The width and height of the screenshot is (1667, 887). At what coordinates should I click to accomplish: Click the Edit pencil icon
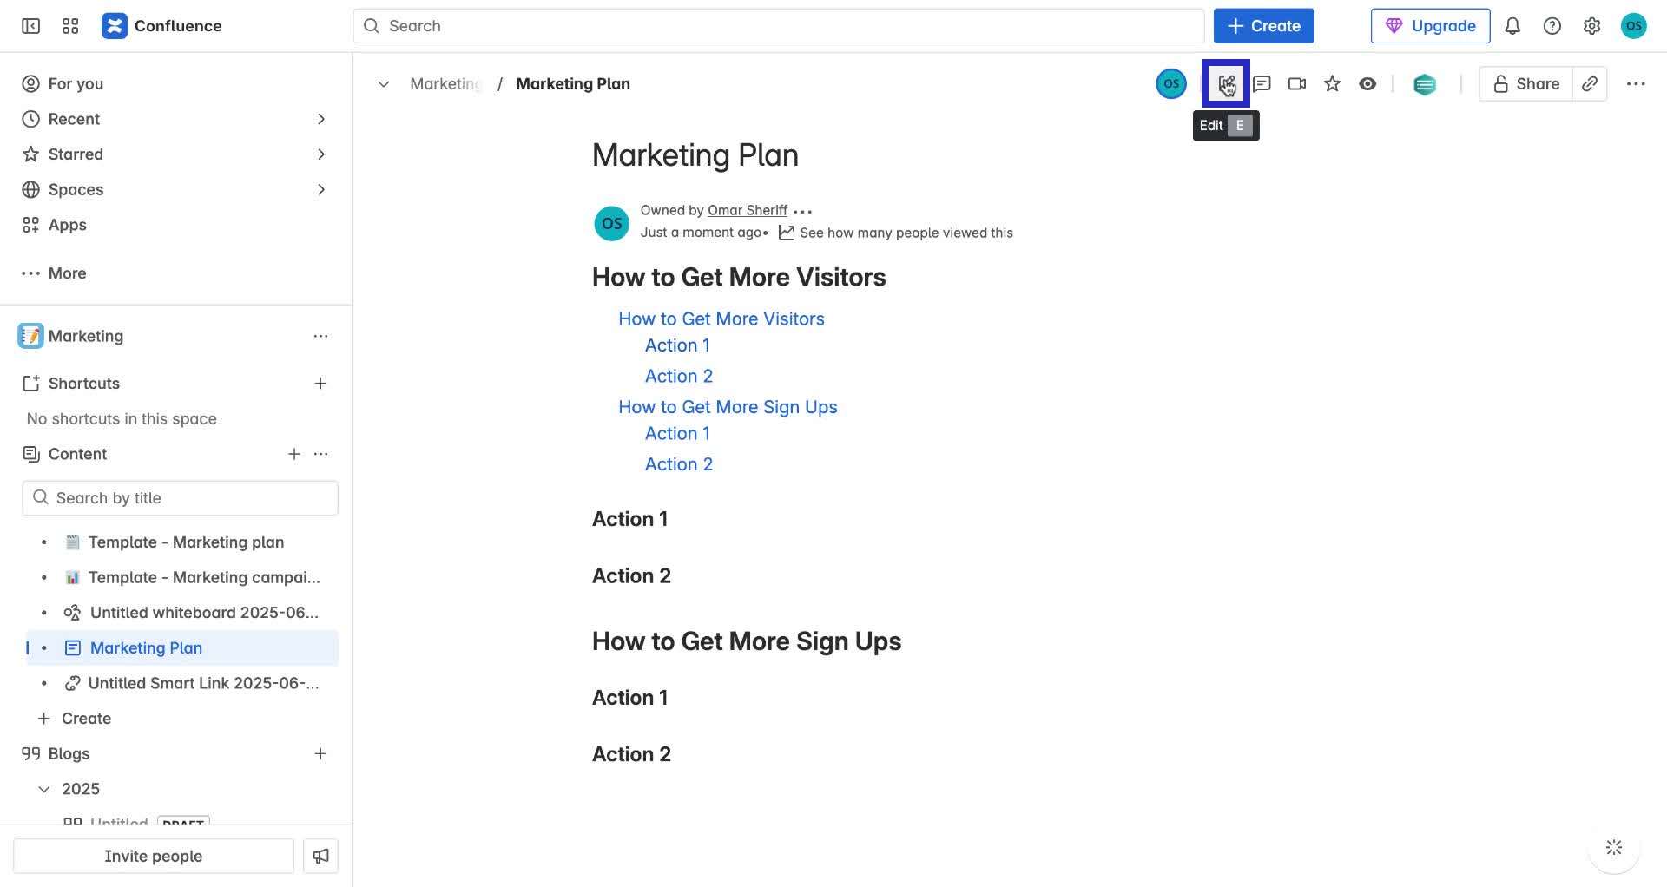(1225, 83)
